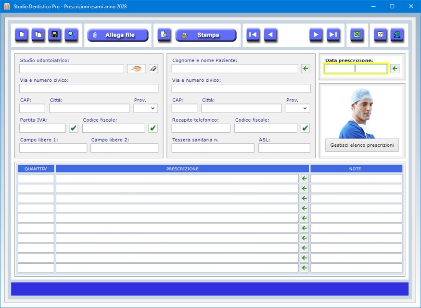The image size is (421, 308).
Task: Go to the next record
Action: click(316, 35)
